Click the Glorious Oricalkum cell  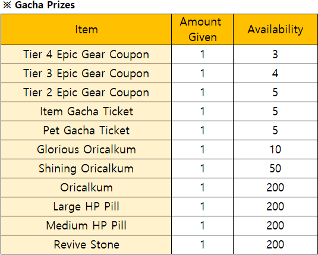click(86, 150)
